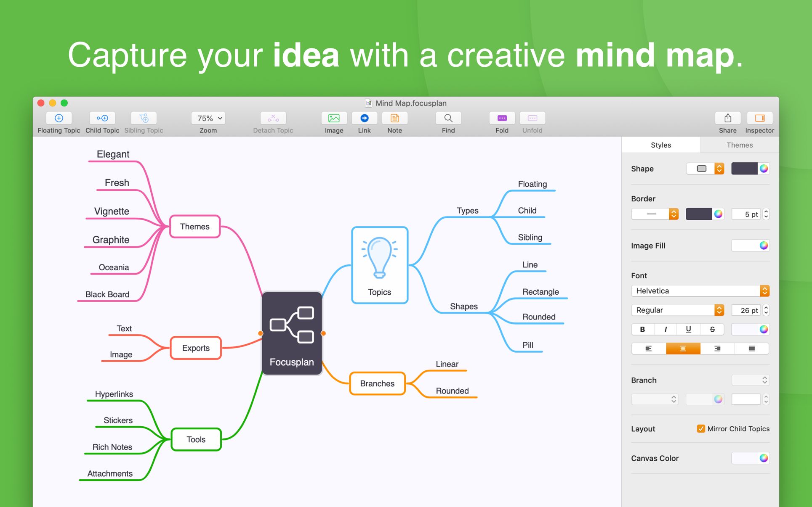The image size is (812, 507).
Task: Open the zoom level dropdown at 75%
Action: (x=208, y=118)
